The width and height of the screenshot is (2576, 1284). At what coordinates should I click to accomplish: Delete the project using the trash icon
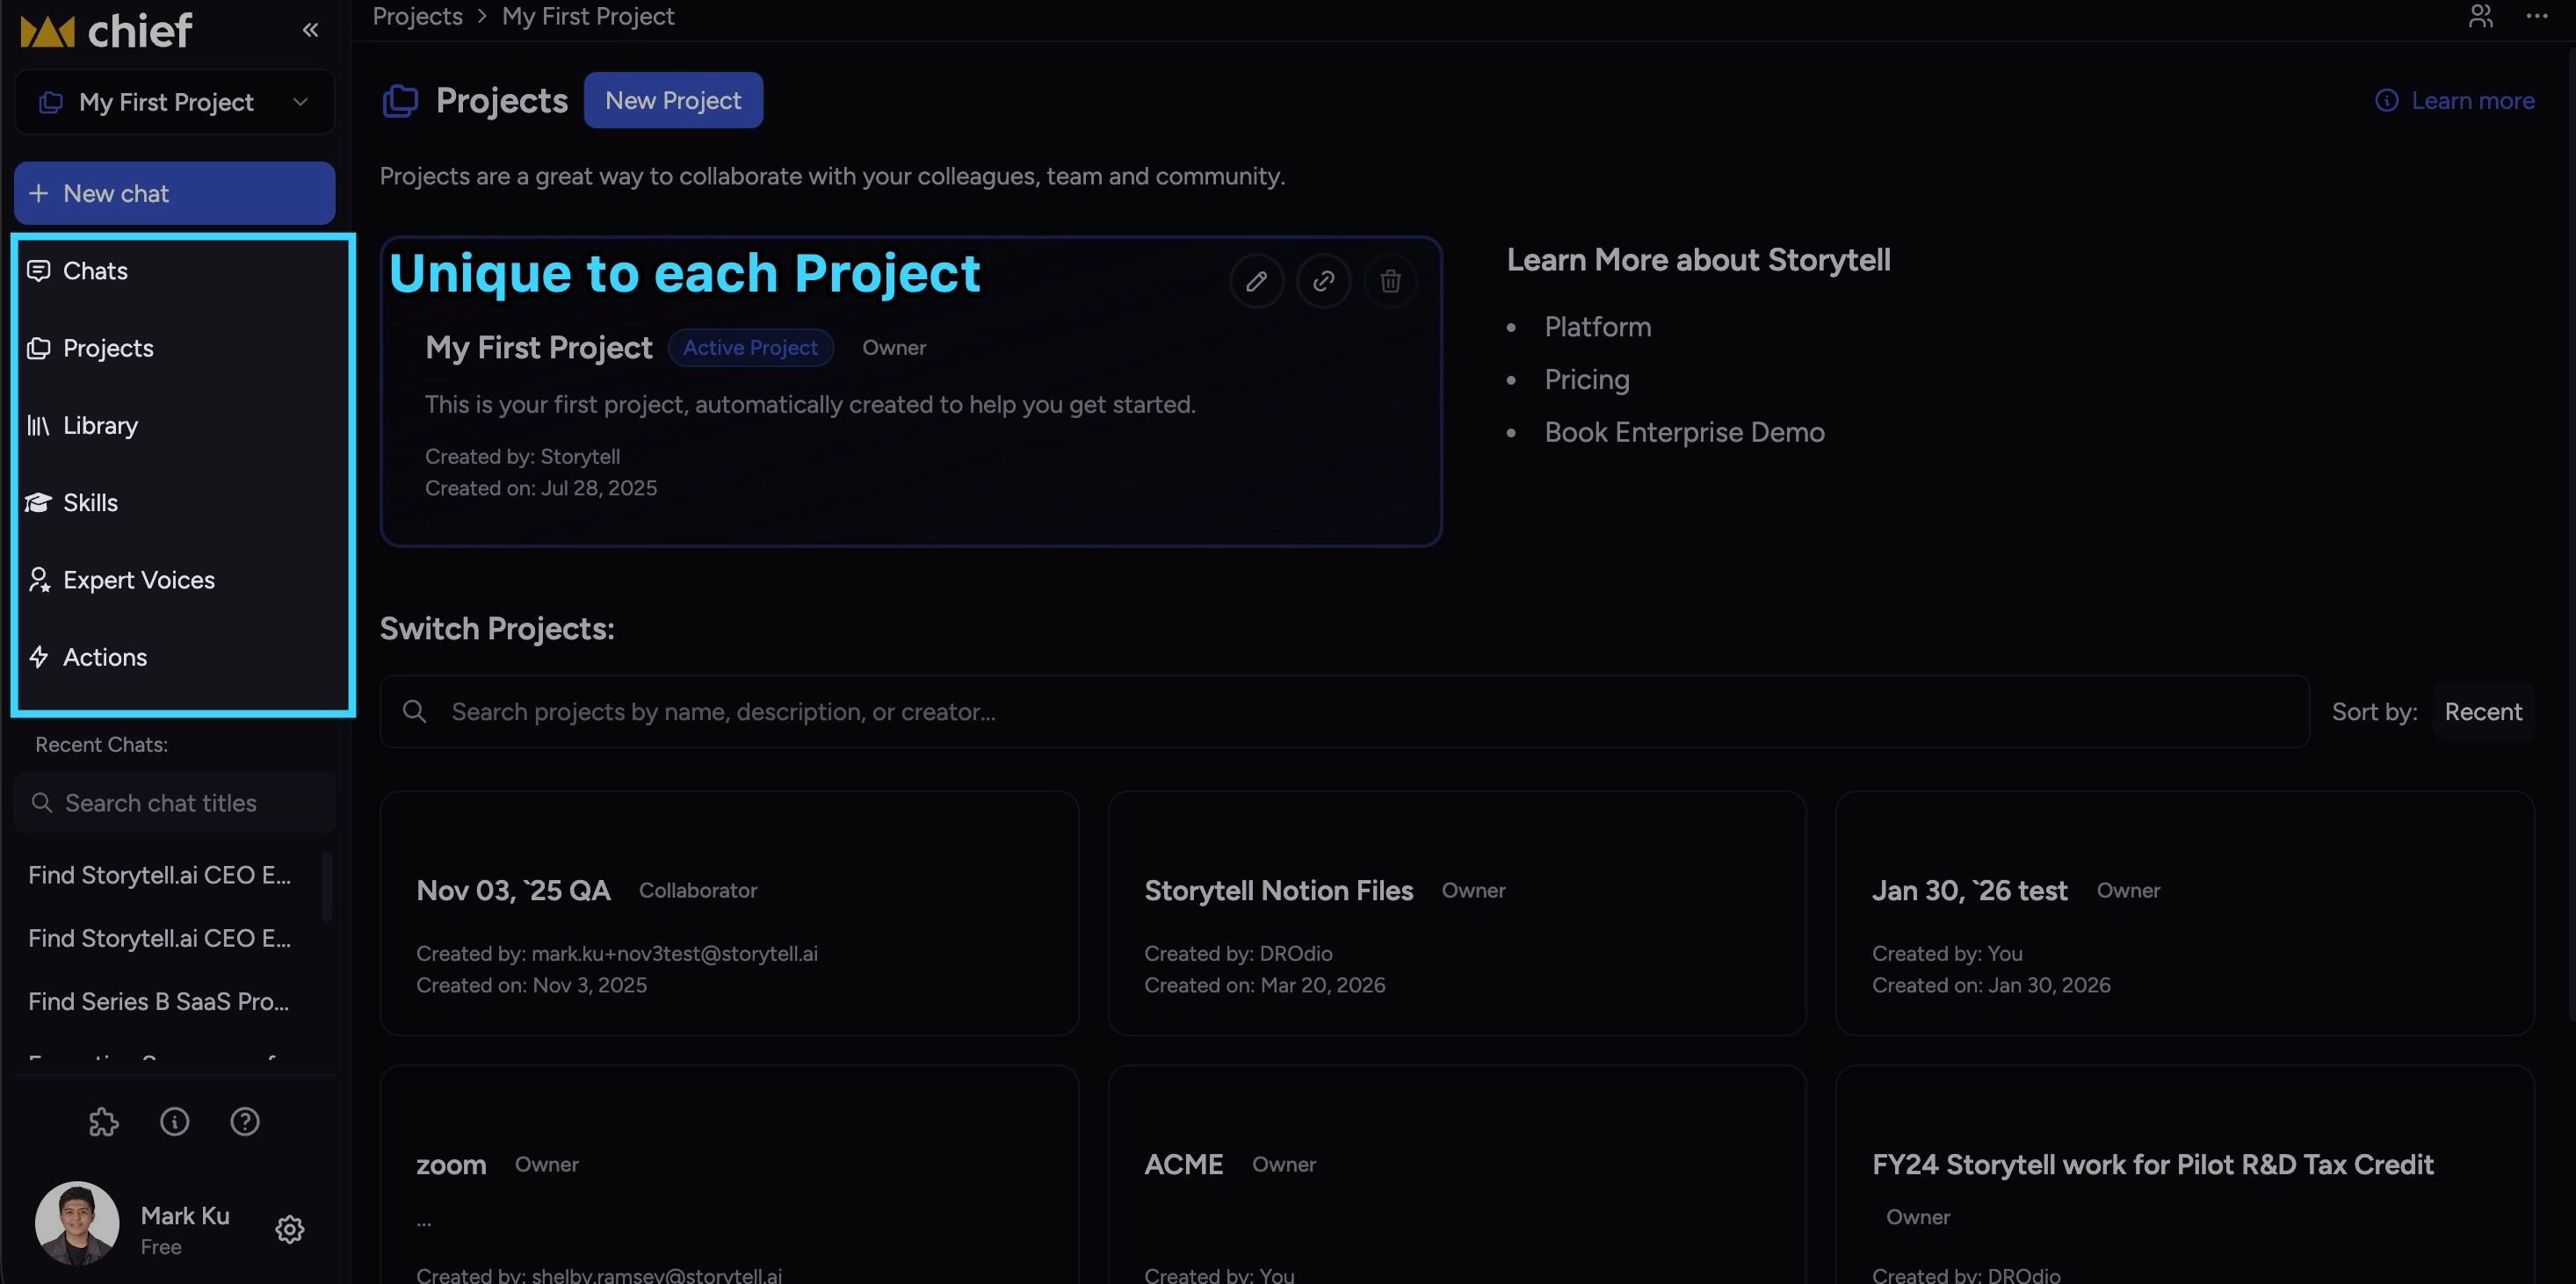click(1391, 281)
